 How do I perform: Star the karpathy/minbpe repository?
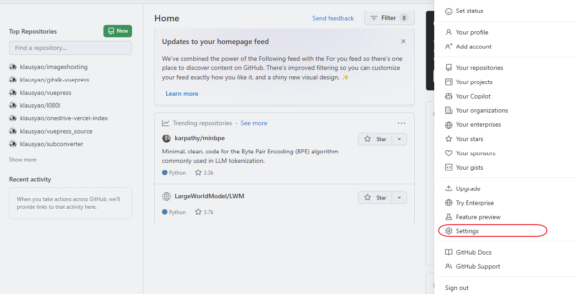[375, 139]
